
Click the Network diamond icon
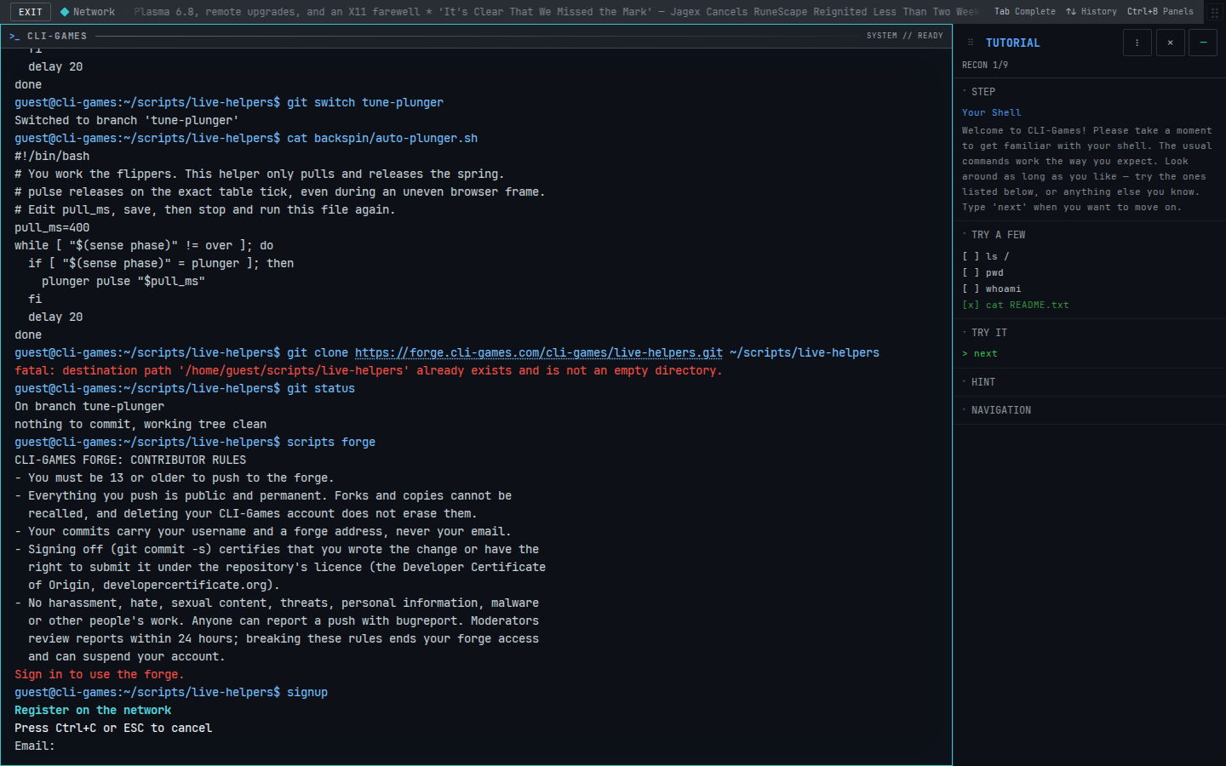[x=65, y=12]
